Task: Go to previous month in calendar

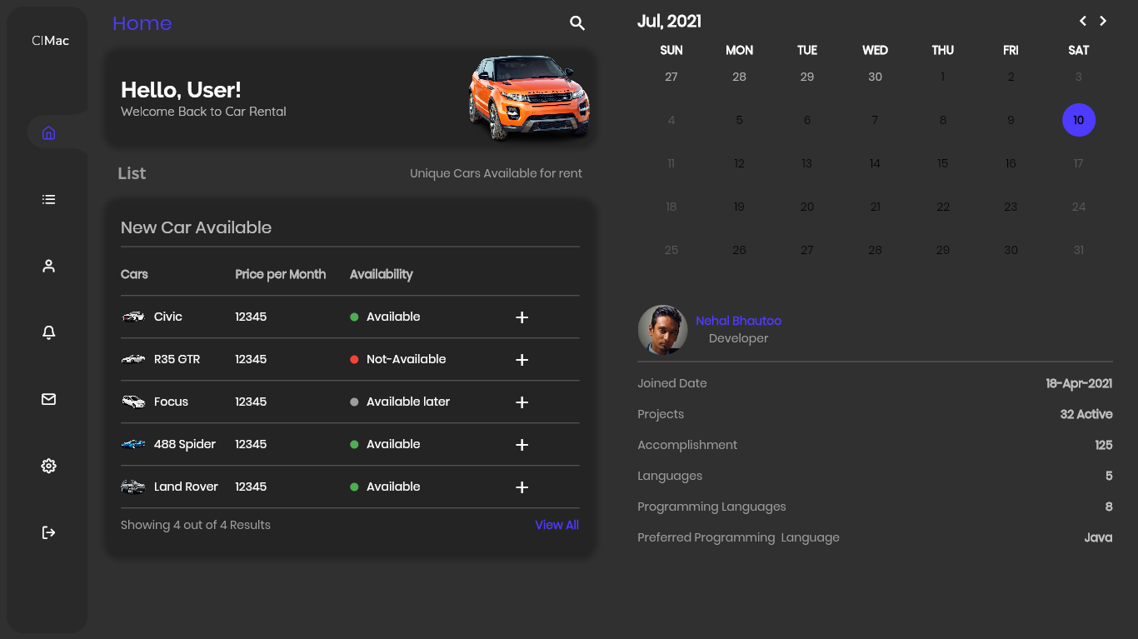Action: coord(1083,21)
